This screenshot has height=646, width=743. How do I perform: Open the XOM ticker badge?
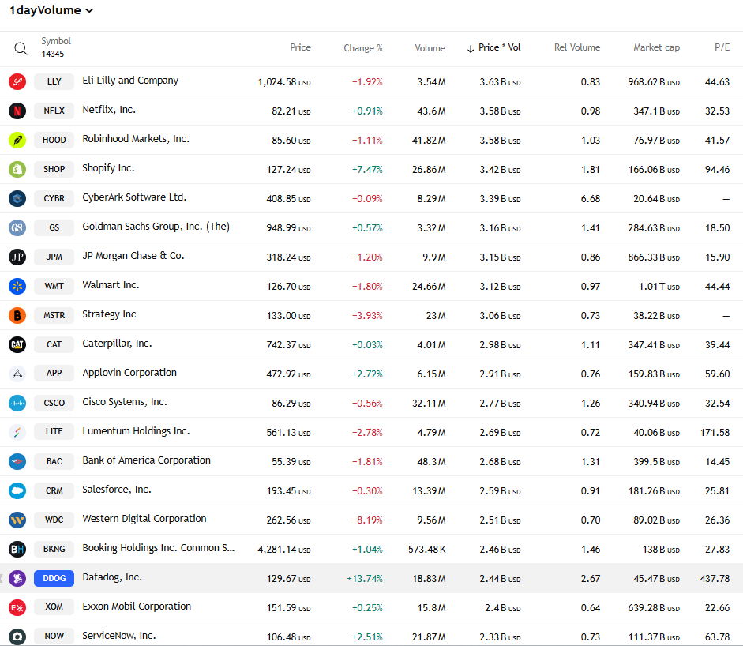point(54,607)
